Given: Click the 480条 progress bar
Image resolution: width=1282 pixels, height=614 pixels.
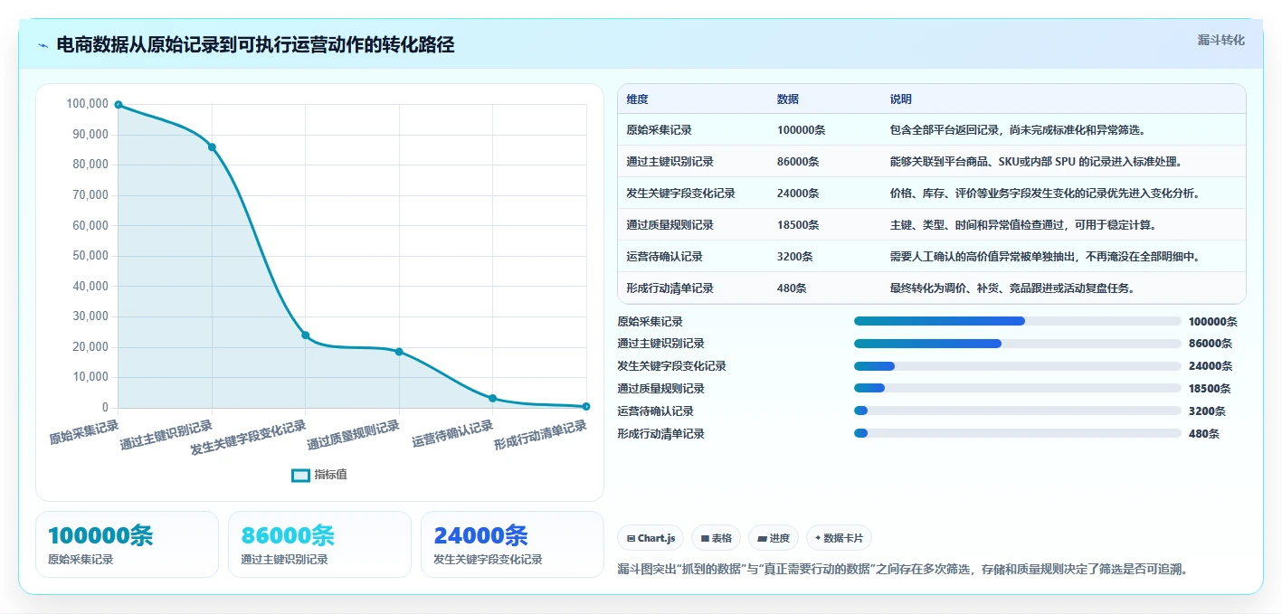Looking at the screenshot, I should click(1018, 433).
